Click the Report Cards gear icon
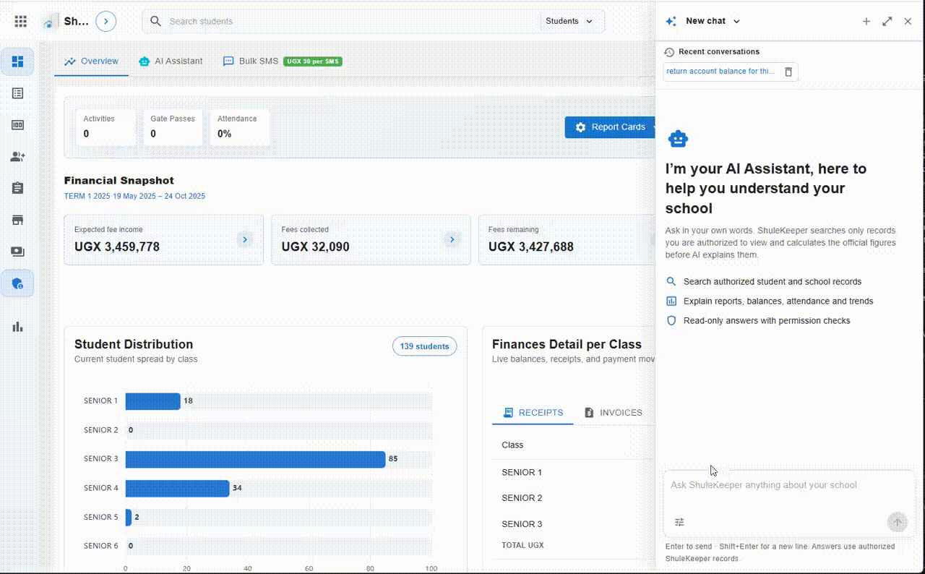Viewport: 925px width, 574px height. pos(580,127)
